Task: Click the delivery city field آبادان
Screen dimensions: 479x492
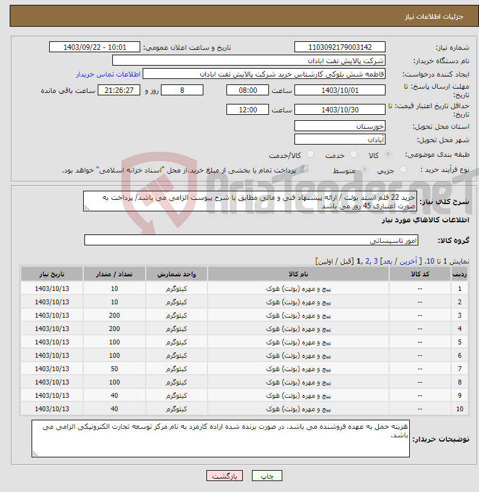Action: 340,139
